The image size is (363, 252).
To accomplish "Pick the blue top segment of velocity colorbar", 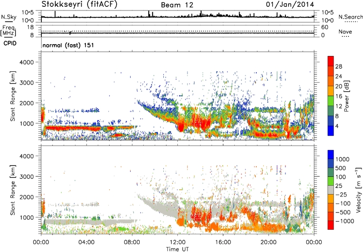I will [x=331, y=155].
